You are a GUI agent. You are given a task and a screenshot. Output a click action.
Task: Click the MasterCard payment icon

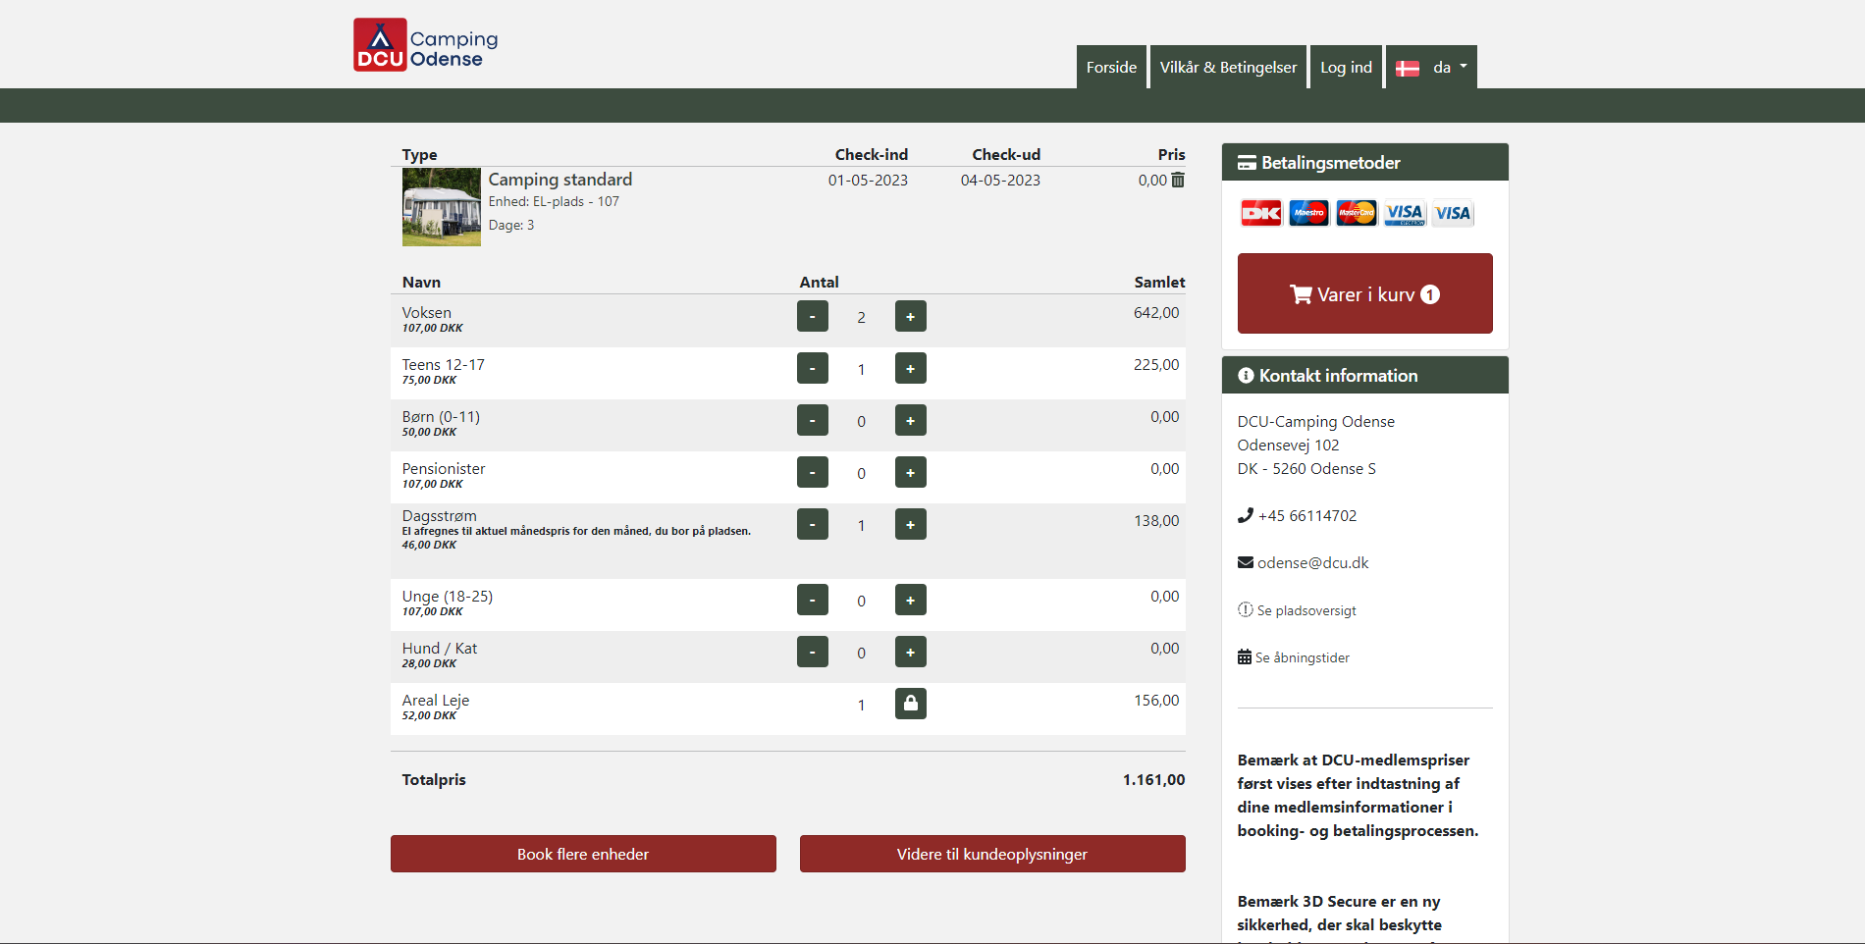tap(1357, 213)
